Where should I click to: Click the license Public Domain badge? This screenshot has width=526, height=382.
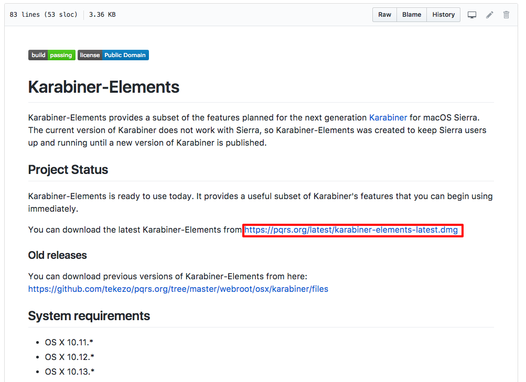113,55
